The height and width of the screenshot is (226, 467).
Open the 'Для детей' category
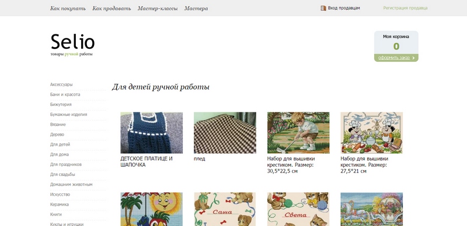click(x=60, y=144)
